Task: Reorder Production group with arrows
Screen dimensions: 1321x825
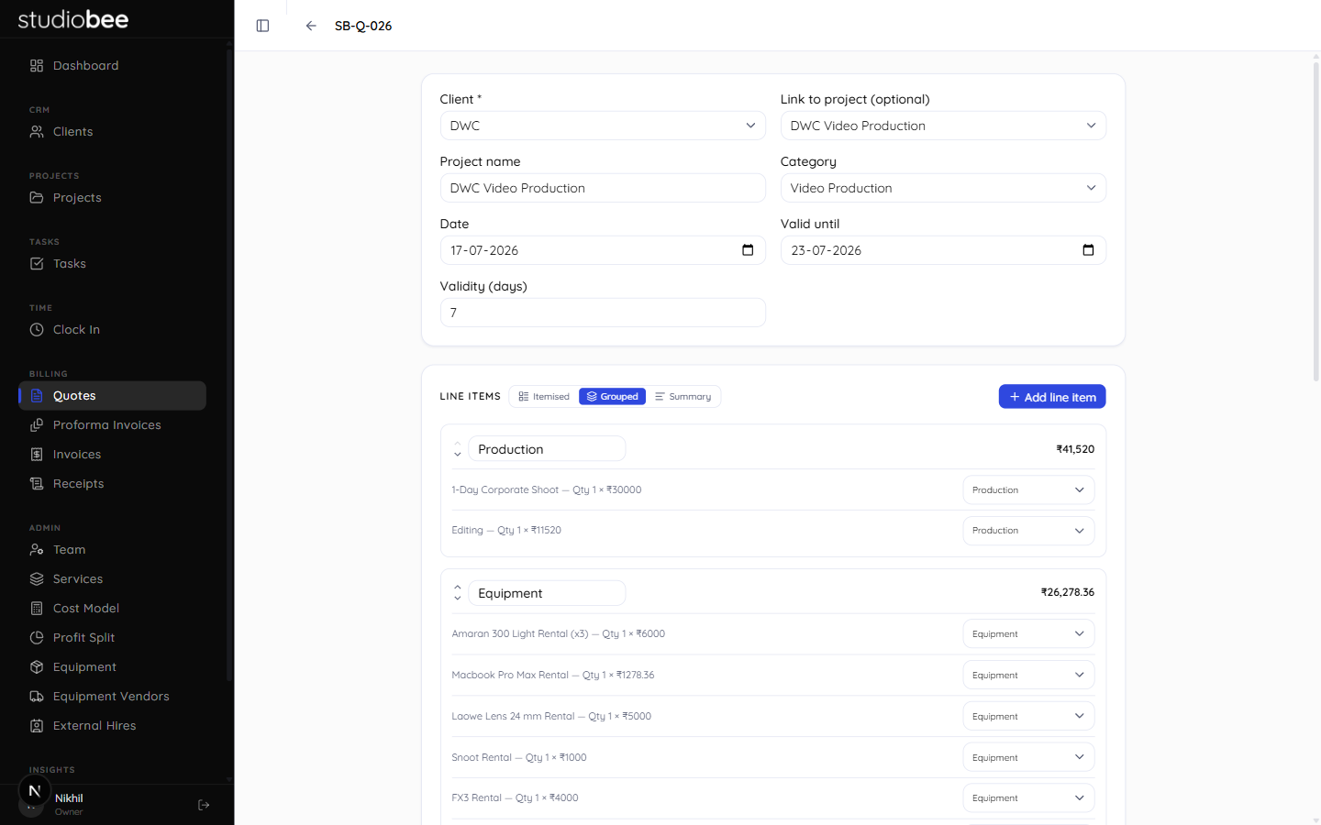Action: point(458,449)
